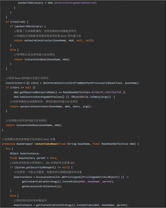
Task: Click the 'constructorArgumentsResolved' field in the first line
Action: pos(75,3)
